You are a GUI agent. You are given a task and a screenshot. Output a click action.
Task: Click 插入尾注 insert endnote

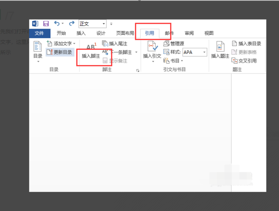pyautogui.click(x=115, y=44)
